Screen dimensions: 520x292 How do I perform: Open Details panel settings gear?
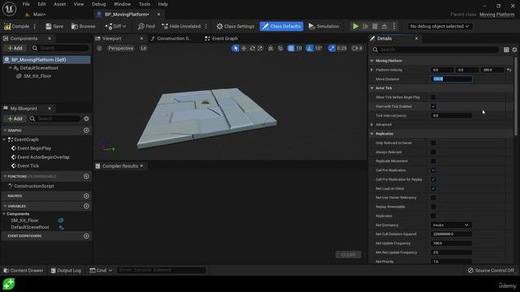click(x=514, y=49)
